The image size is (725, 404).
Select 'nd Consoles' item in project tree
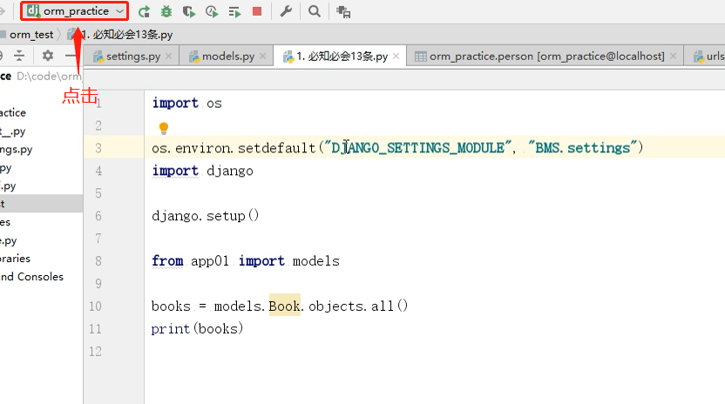(x=31, y=276)
